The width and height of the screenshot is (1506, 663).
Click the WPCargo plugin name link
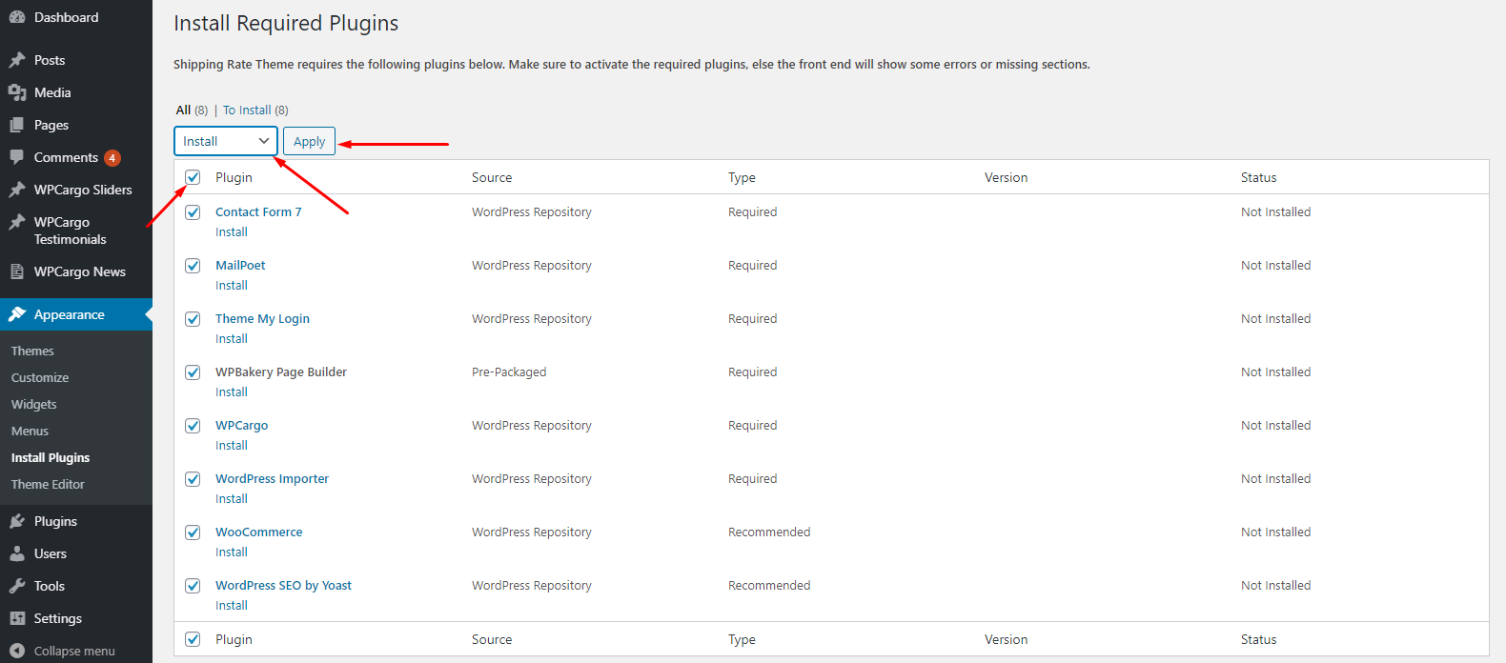(x=241, y=425)
